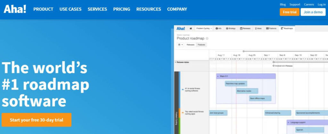Open the RESOURCES menu

[x=149, y=9]
